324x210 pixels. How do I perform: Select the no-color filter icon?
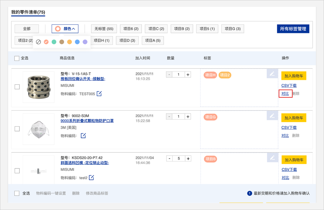tap(39, 42)
